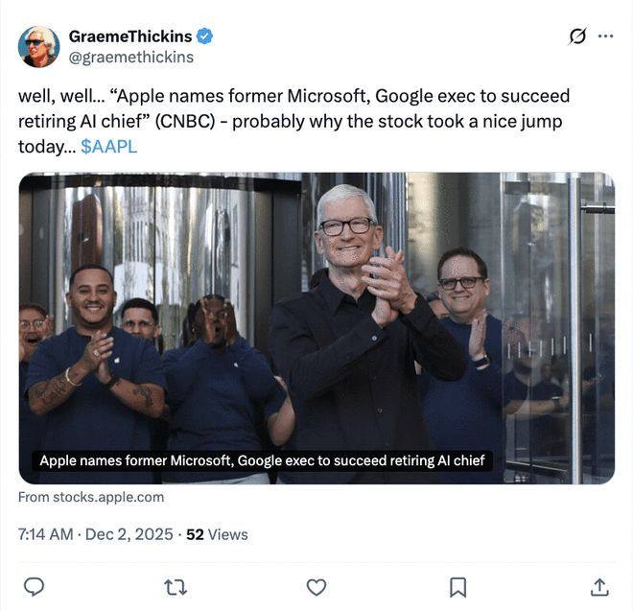Click the reply speech bubble icon

(x=34, y=586)
